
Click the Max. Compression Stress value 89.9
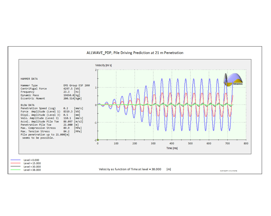[x=66, y=128]
